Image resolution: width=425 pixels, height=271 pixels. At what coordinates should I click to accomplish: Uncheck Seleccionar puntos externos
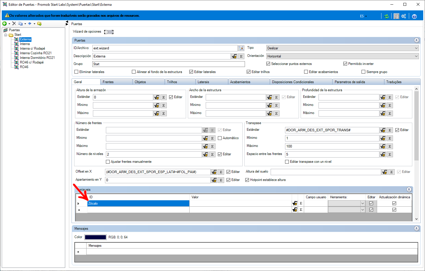pos(268,64)
